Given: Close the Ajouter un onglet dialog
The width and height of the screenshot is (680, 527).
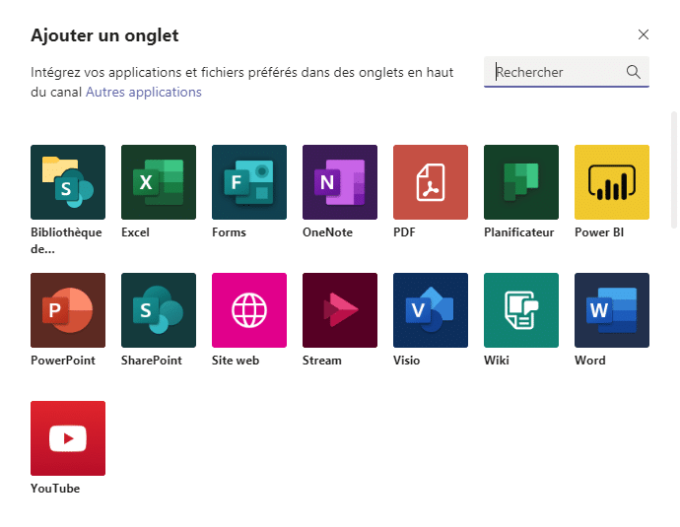Looking at the screenshot, I should 644,34.
